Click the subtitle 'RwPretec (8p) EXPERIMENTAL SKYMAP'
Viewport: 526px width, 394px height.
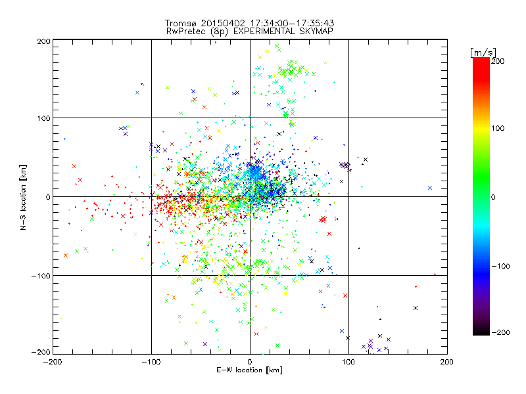point(250,32)
